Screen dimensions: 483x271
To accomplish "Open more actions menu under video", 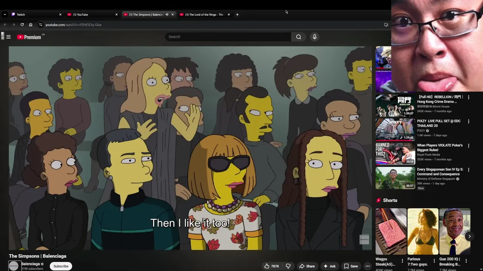I will (x=368, y=266).
